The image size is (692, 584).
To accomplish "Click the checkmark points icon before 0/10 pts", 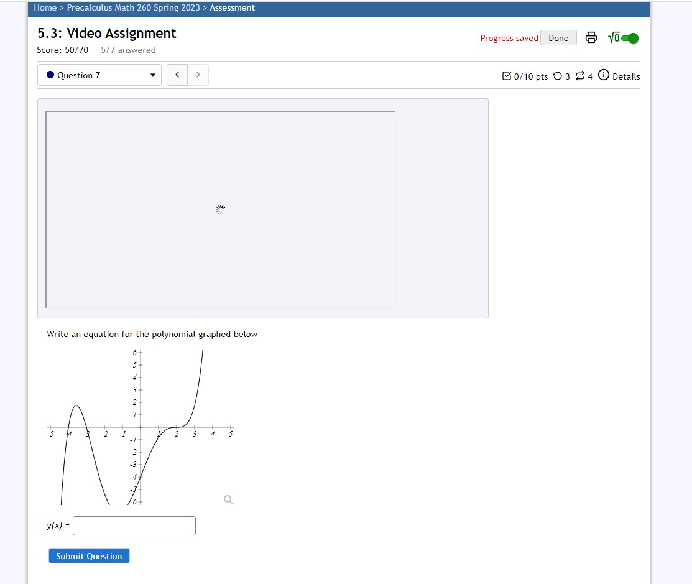I will [x=507, y=76].
